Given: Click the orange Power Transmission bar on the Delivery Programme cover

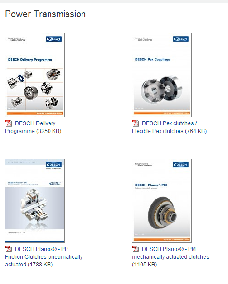Looking at the screenshot, I should [x=35, y=113].
